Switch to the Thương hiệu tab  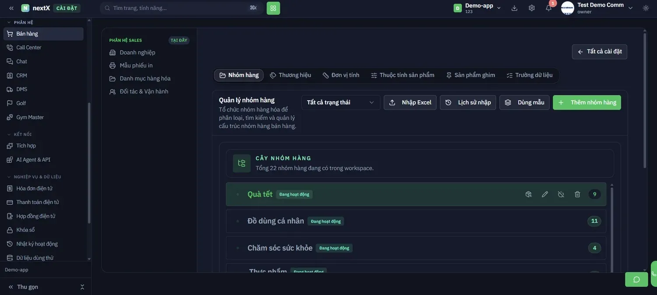click(291, 75)
